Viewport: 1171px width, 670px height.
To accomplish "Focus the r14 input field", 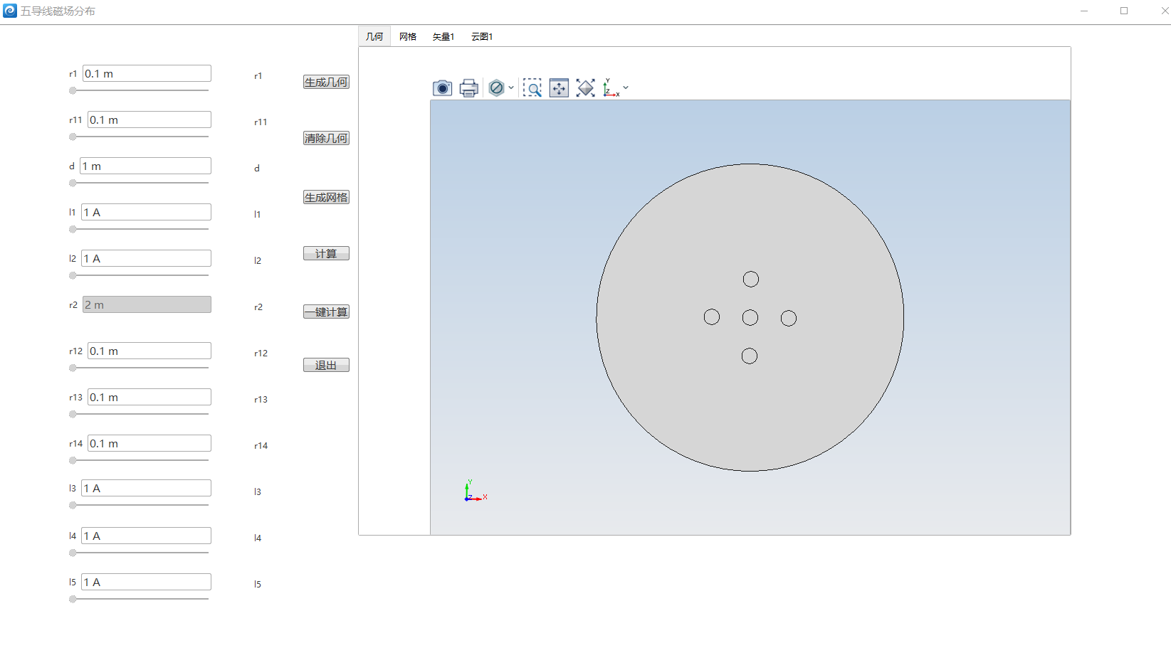I will 149,443.
